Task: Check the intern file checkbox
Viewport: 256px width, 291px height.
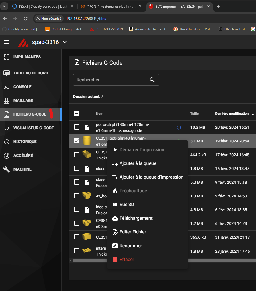Action: coord(77,251)
